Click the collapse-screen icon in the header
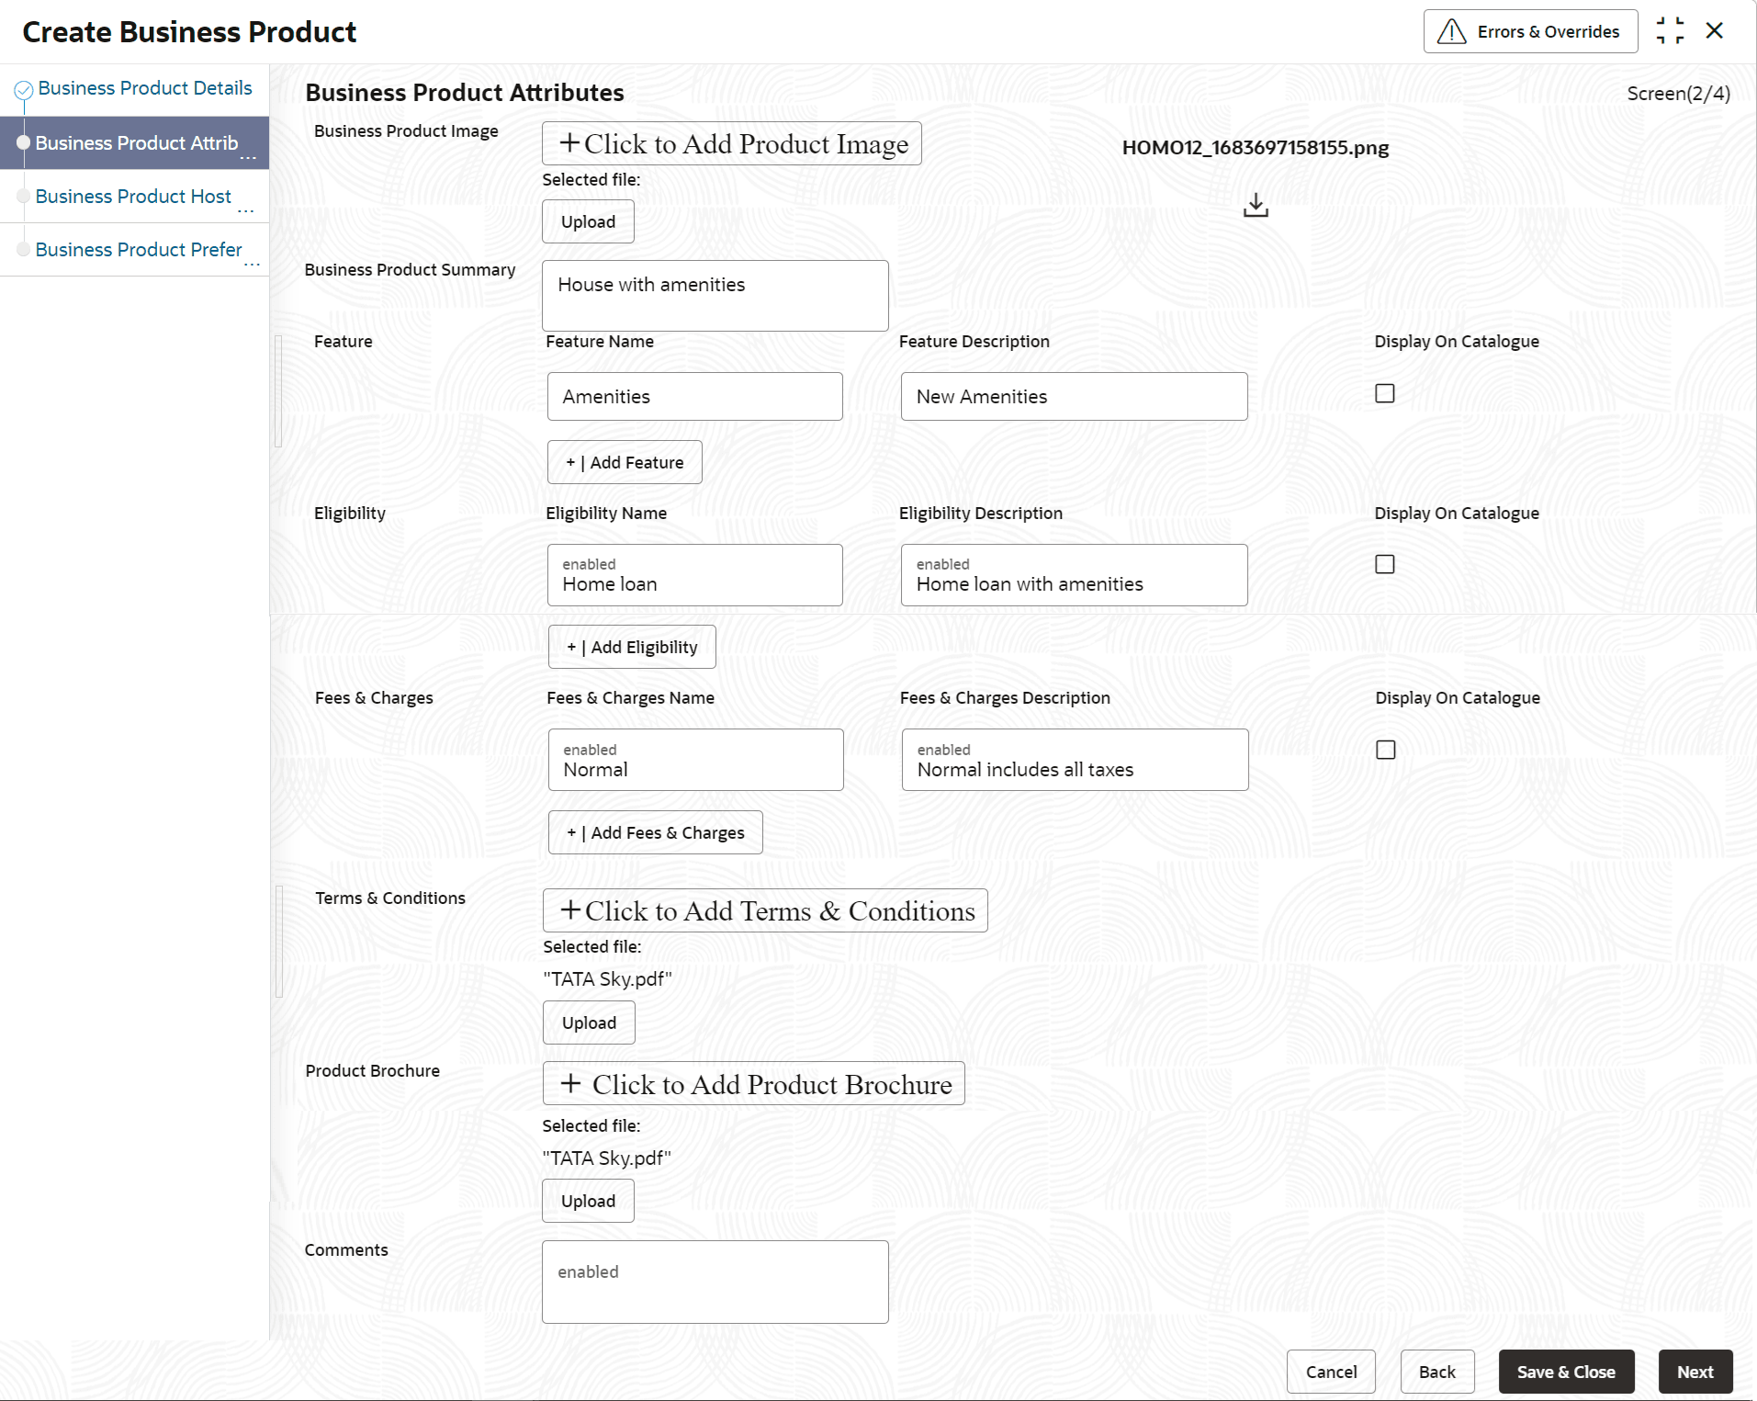Image resolution: width=1757 pixels, height=1401 pixels. (x=1670, y=31)
